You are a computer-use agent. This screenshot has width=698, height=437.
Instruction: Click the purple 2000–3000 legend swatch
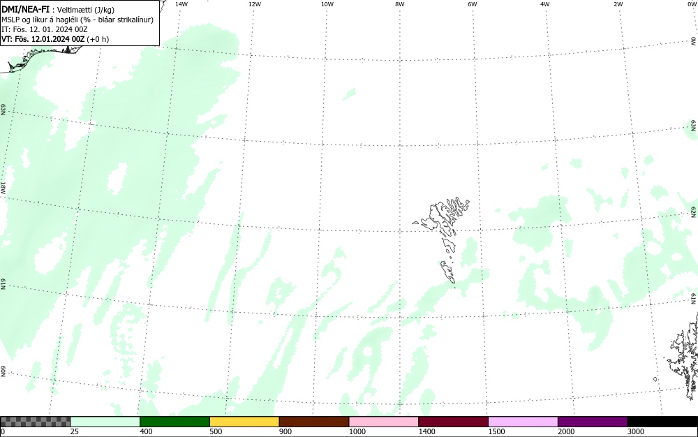(x=593, y=422)
